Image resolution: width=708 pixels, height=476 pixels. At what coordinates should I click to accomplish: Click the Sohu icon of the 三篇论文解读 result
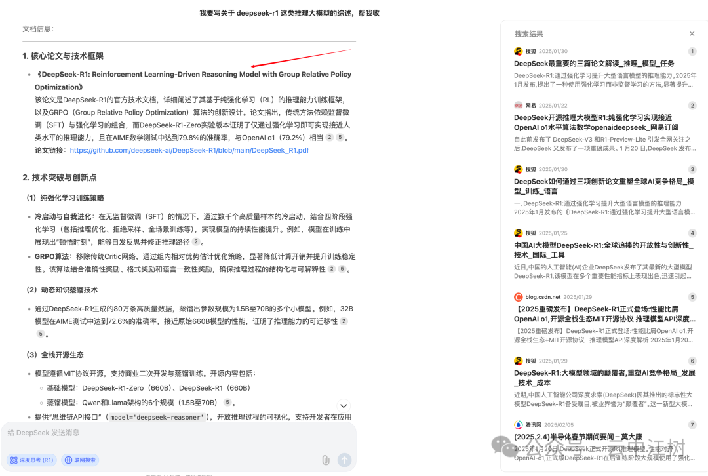519,51
